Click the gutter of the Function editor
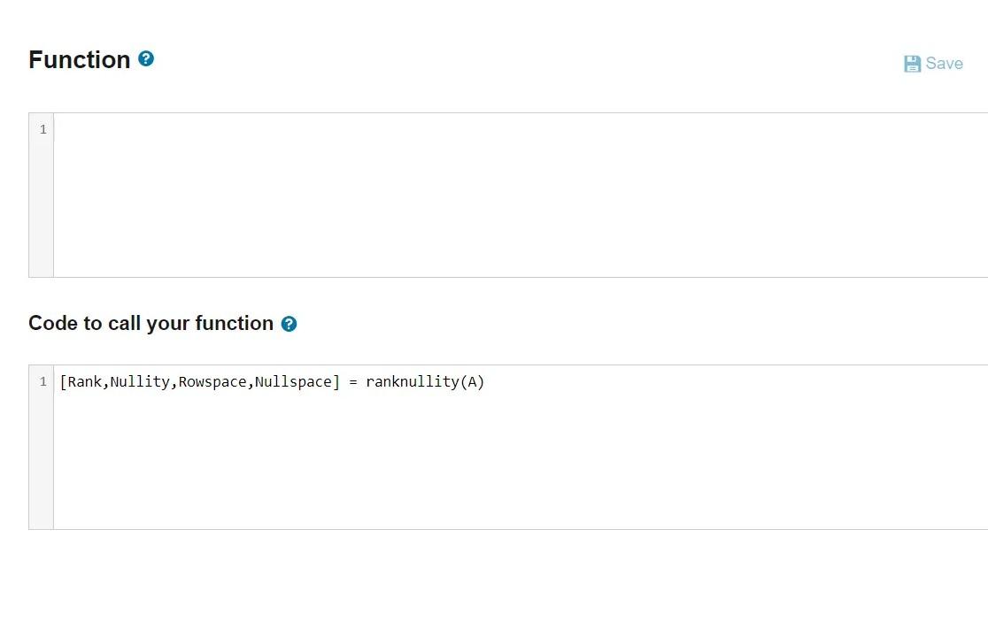 [x=41, y=195]
